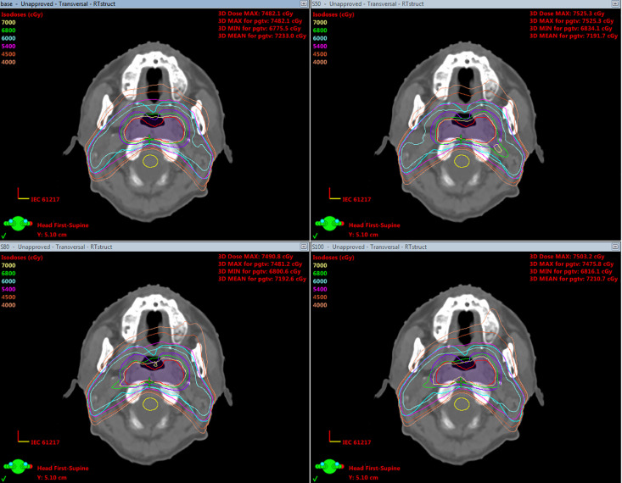
Task: Click 6800 isodose level in S50 legend
Action: 320,31
